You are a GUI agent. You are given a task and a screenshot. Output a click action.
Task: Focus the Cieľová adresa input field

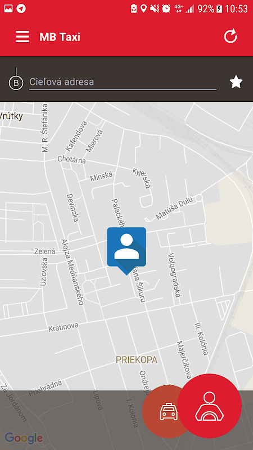pos(123,82)
